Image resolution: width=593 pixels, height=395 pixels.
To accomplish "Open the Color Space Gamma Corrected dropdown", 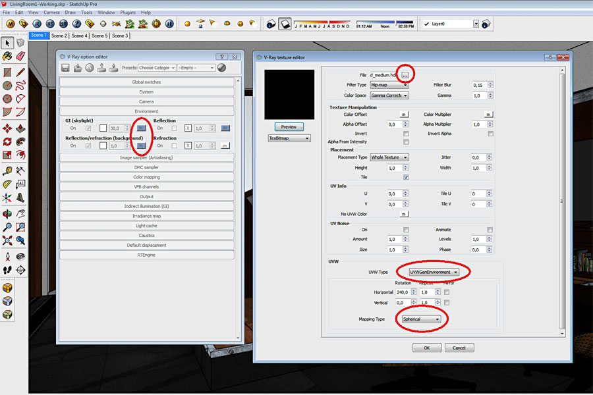I will pyautogui.click(x=389, y=95).
